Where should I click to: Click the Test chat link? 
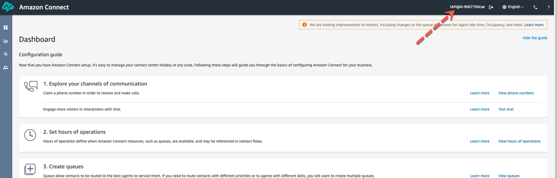click(x=506, y=109)
